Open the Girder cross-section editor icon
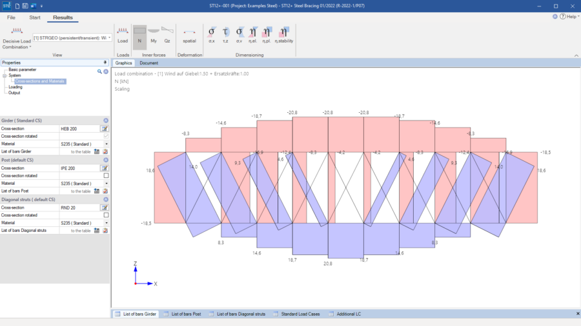Viewport: 581px width, 326px height. pyautogui.click(x=104, y=129)
